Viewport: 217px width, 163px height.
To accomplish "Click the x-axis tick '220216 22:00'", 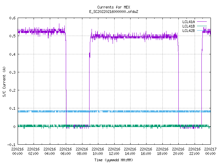I will pos(194,151).
